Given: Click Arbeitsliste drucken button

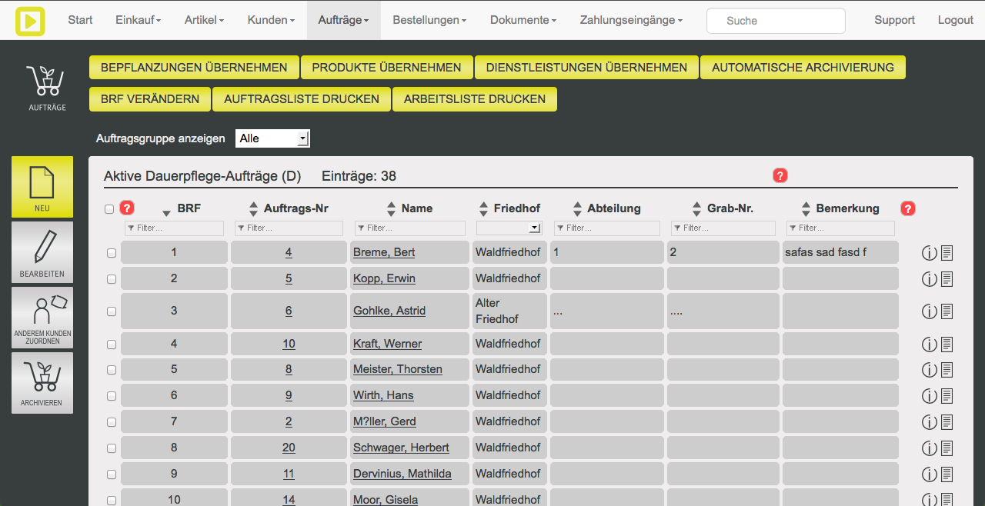Looking at the screenshot, I should pos(475,99).
